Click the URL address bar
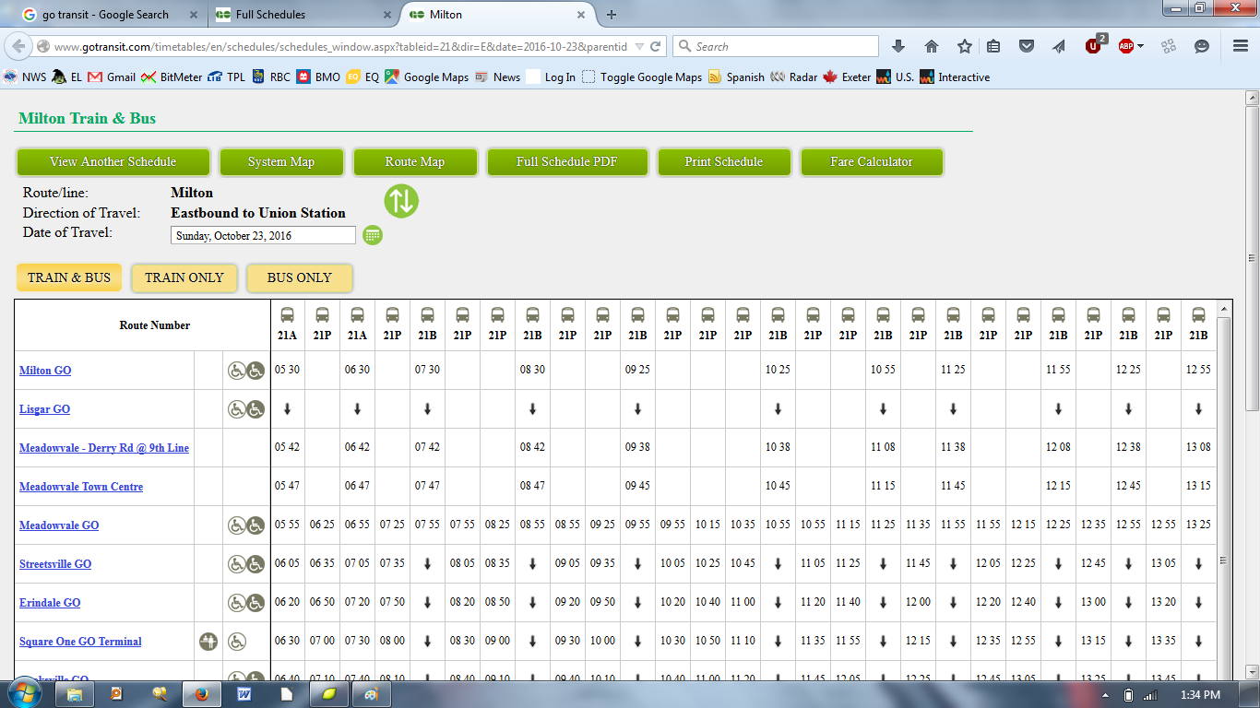 pos(341,46)
